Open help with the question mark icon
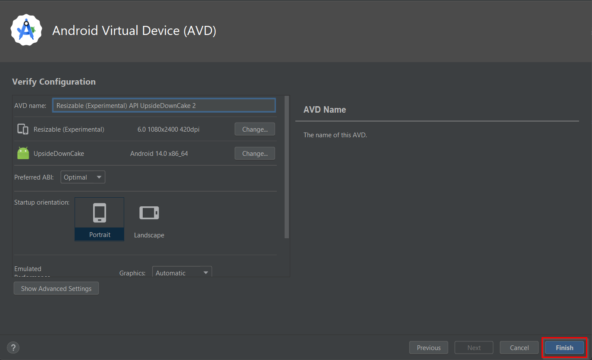The image size is (592, 360). pyautogui.click(x=13, y=347)
